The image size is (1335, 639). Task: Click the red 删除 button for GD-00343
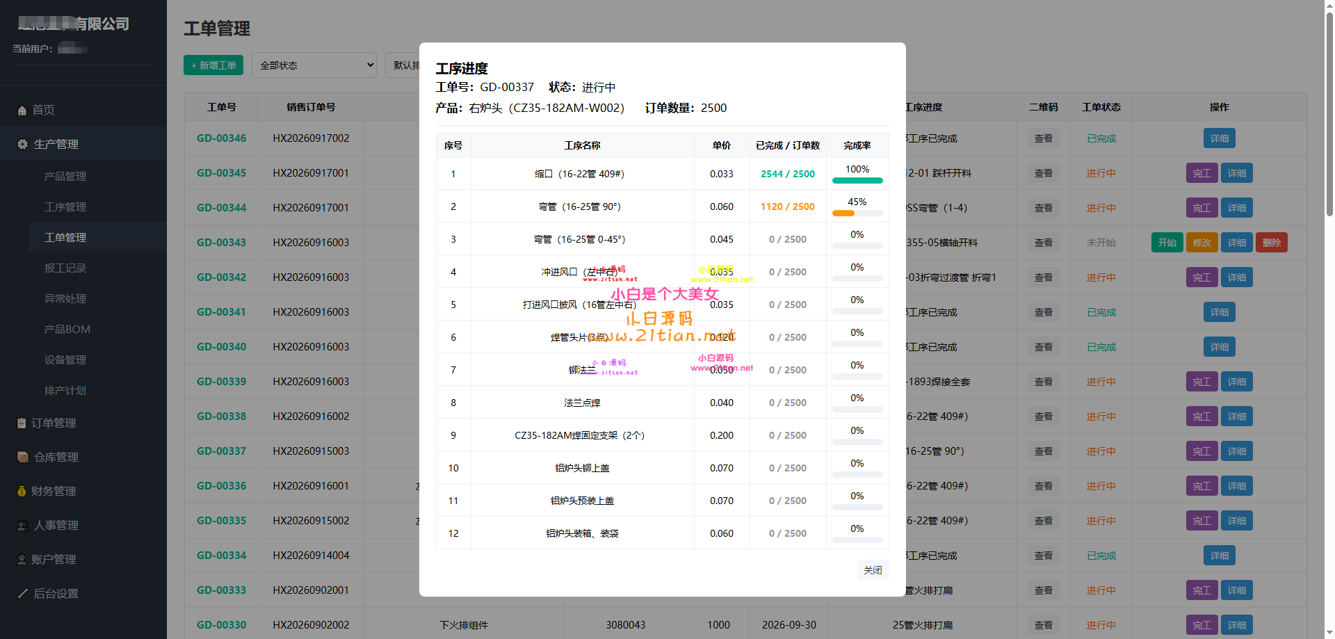(x=1272, y=243)
